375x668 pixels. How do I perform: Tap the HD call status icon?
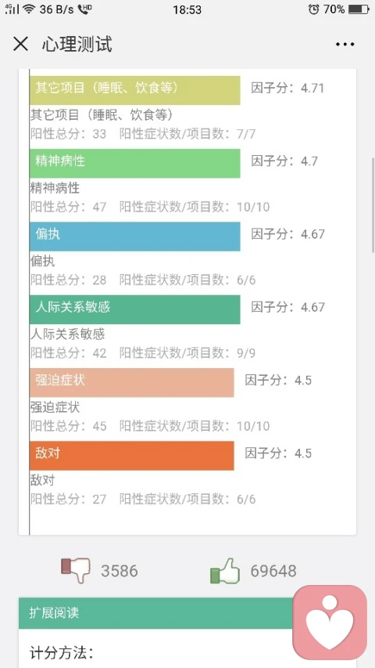click(85, 9)
